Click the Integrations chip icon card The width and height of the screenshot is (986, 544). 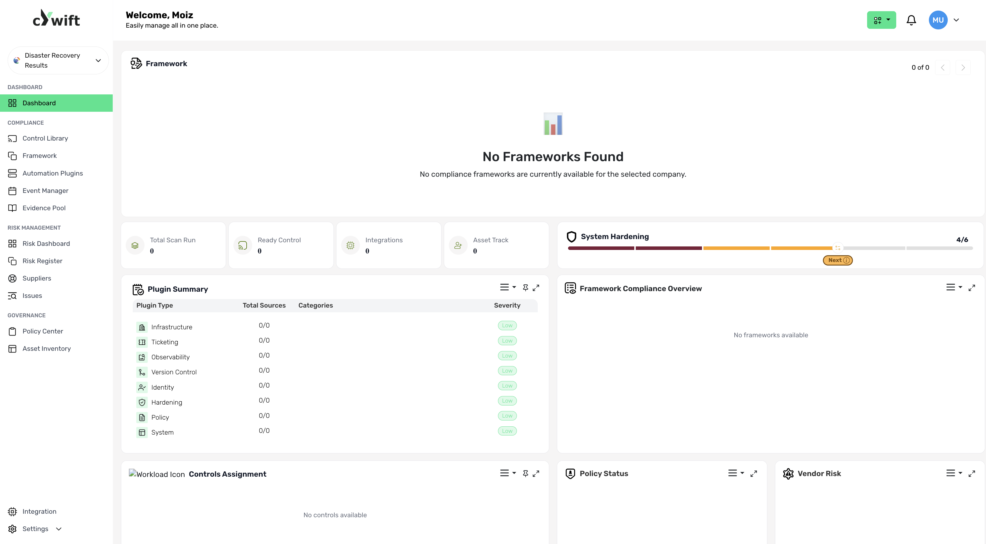tap(350, 245)
